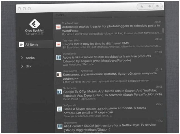
Task: Click the Techmeme favicon beside Google article
Action: click(59, 92)
